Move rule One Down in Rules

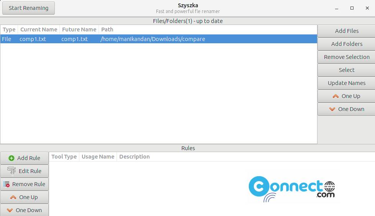(x=25, y=210)
